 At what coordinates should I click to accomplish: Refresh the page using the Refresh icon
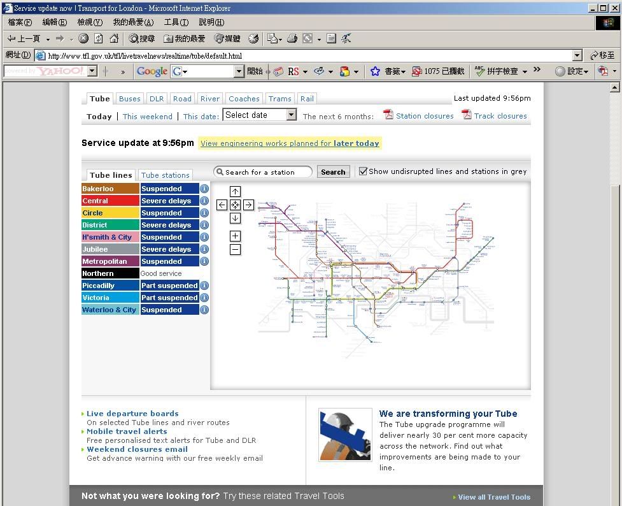click(x=99, y=38)
